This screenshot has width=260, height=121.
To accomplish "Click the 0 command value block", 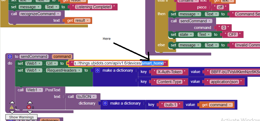I will pos(224,28).
